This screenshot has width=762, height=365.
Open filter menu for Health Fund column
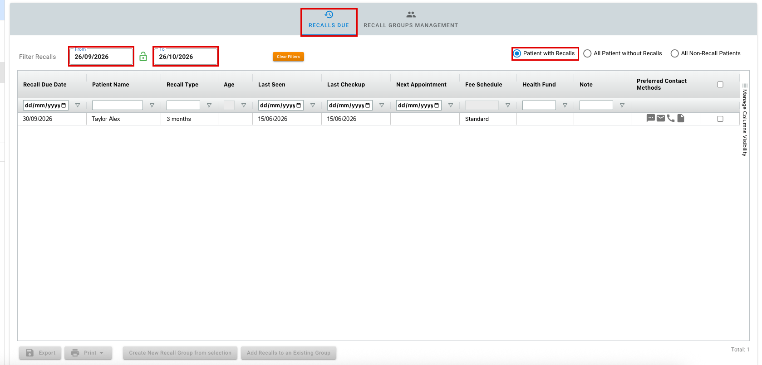565,106
